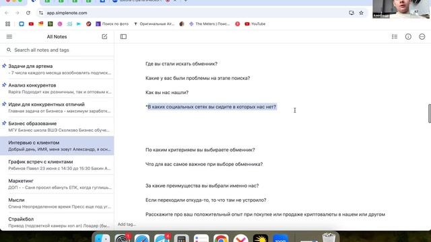Open the bookmark labeled 'YouTube'
The height and width of the screenshot is (242, 431).
click(x=255, y=24)
